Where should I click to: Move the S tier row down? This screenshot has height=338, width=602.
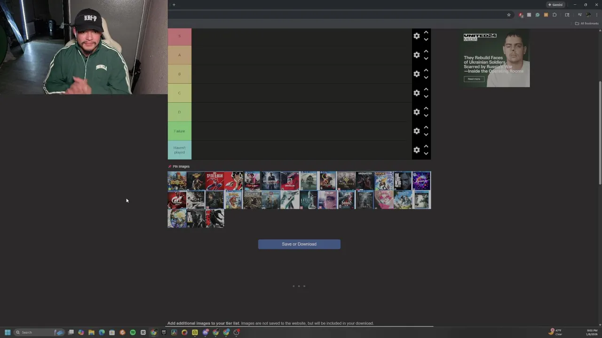tap(426, 39)
